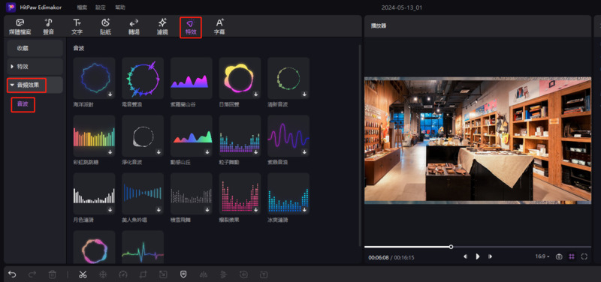
Task: Click the play button in player
Action: pyautogui.click(x=478, y=256)
